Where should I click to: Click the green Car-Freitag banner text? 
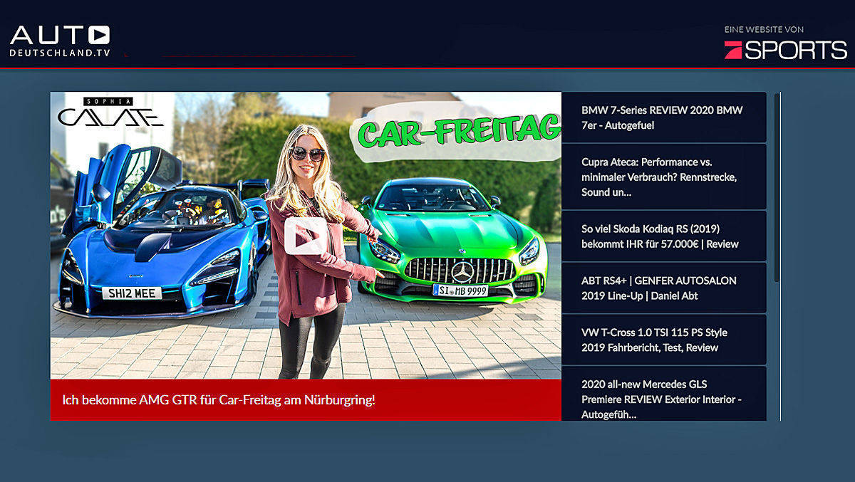point(457,132)
